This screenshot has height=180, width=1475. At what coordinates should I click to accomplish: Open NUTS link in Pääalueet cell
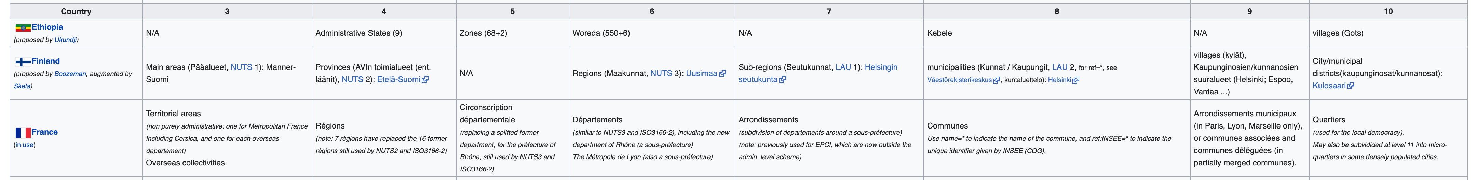241,67
